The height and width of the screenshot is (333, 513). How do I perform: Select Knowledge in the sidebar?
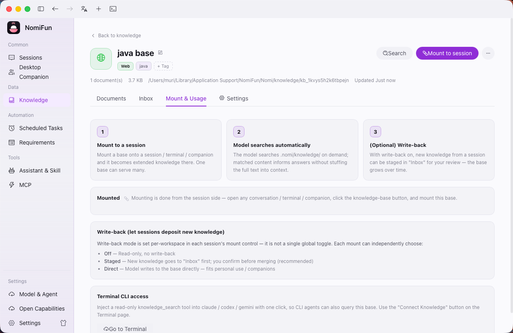click(37, 100)
